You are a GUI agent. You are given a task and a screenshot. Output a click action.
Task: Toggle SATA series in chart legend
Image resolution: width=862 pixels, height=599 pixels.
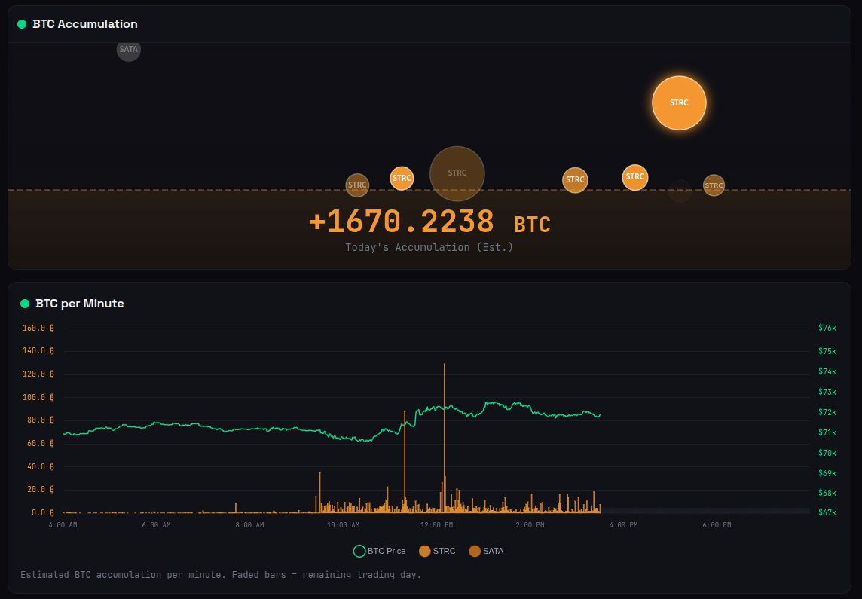pyautogui.click(x=487, y=552)
